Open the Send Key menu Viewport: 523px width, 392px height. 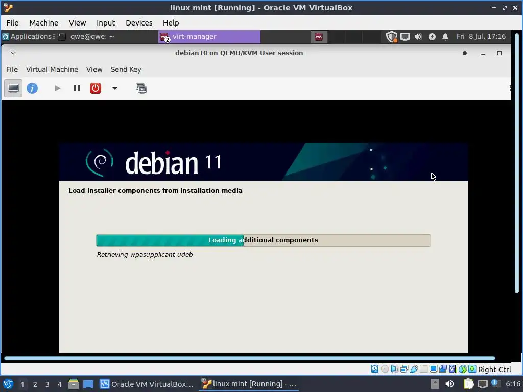[126, 69]
